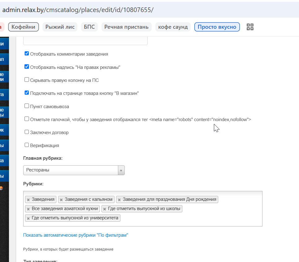Expand the 'Главная рубрика' dropdown arrow
Image resolution: width=299 pixels, height=262 pixels.
pos(121,170)
